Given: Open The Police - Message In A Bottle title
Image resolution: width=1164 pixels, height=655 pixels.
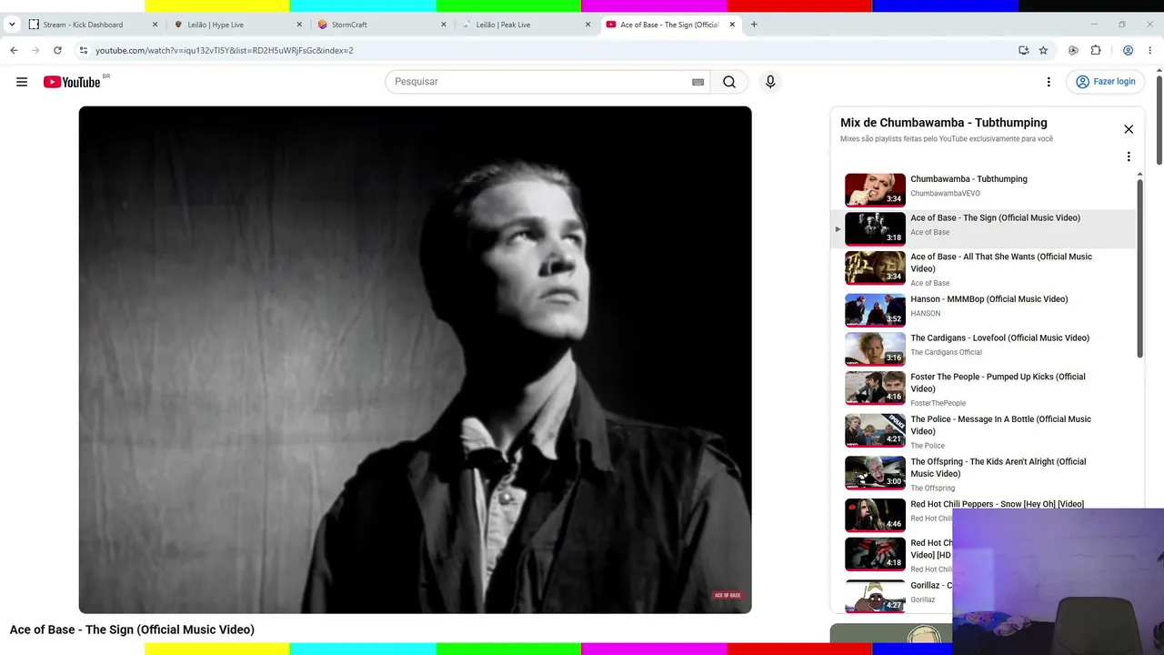Looking at the screenshot, I should click(1000, 425).
